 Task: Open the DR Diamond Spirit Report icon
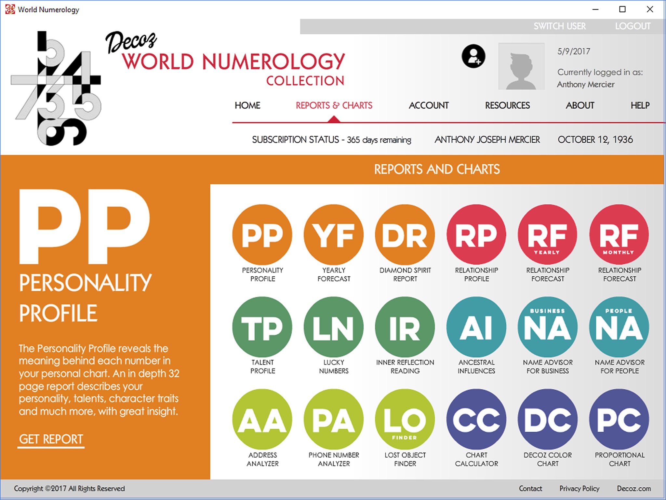point(405,234)
